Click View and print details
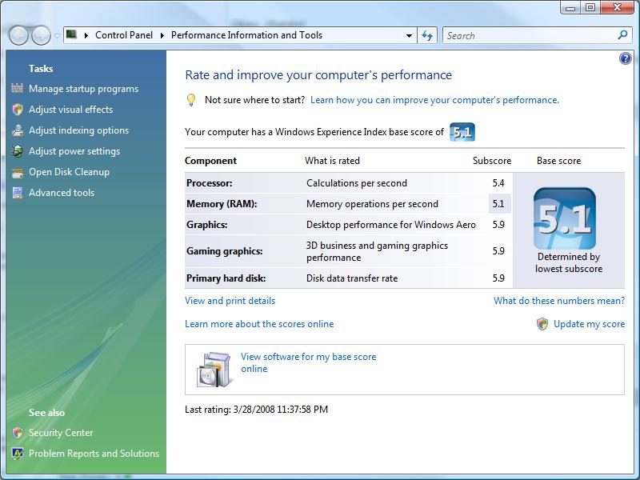 [230, 301]
